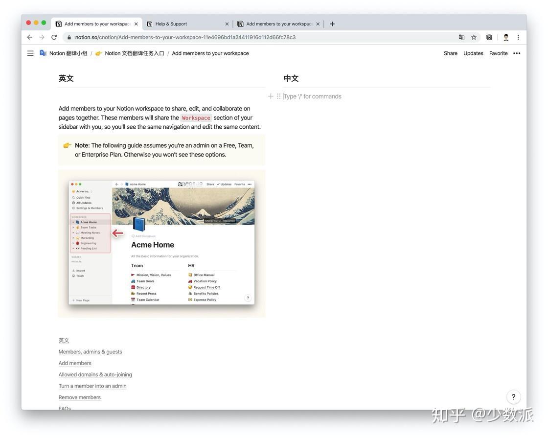This screenshot has width=548, height=438.
Task: Open the Allowed domains & auto-joining link
Action: point(95,374)
